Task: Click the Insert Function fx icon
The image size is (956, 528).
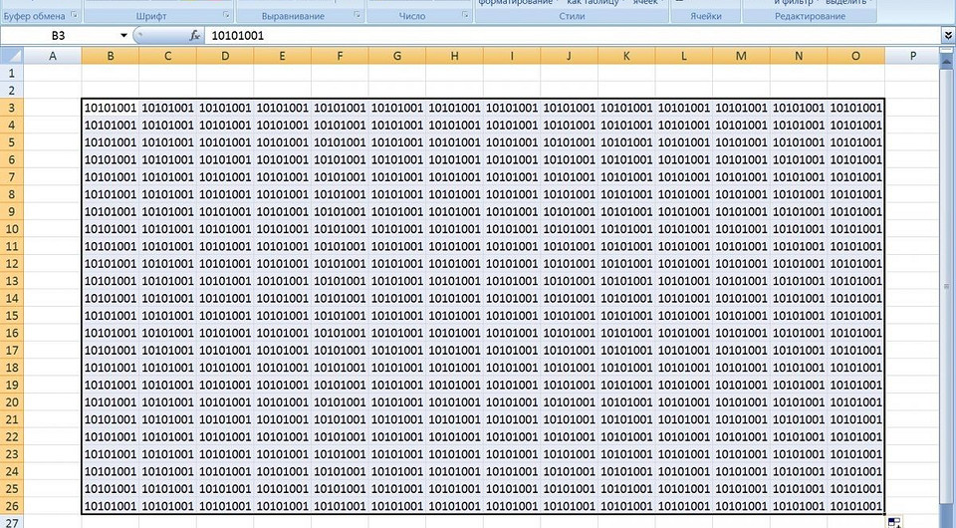Action: pos(195,35)
